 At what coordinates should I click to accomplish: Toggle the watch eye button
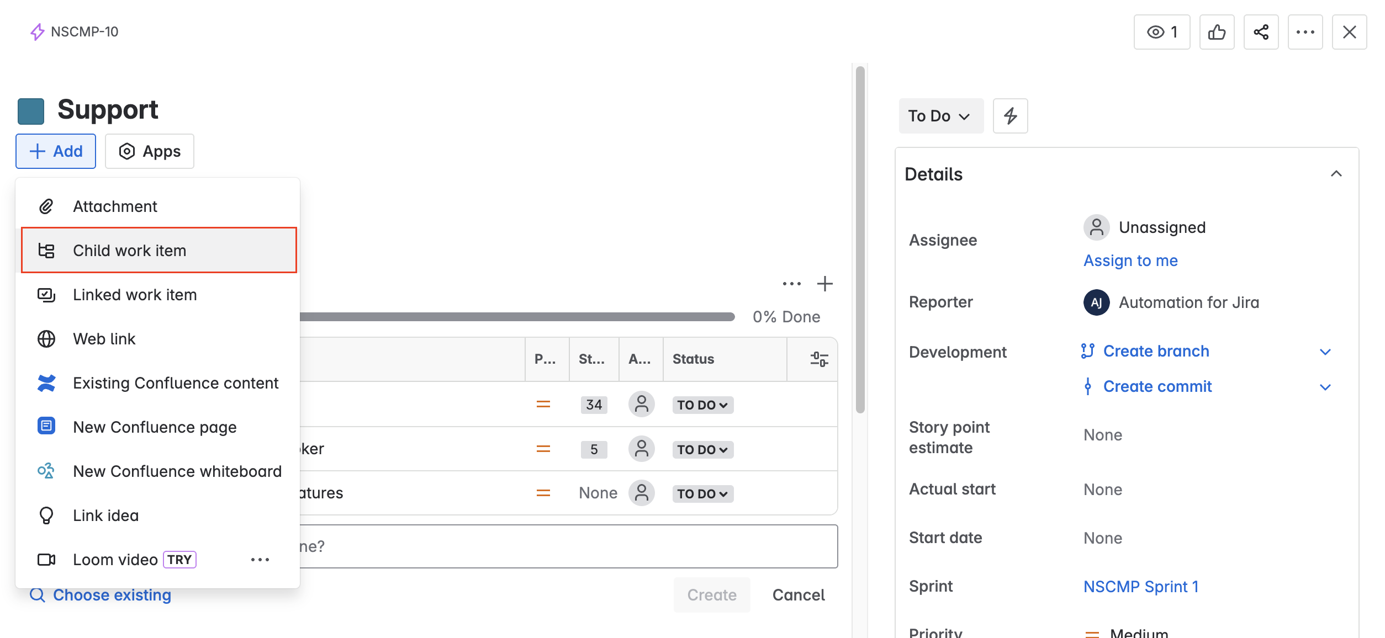tap(1162, 32)
